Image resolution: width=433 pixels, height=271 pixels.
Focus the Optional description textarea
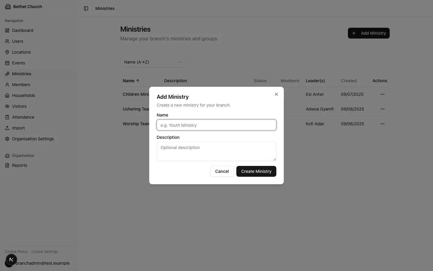pos(216,151)
